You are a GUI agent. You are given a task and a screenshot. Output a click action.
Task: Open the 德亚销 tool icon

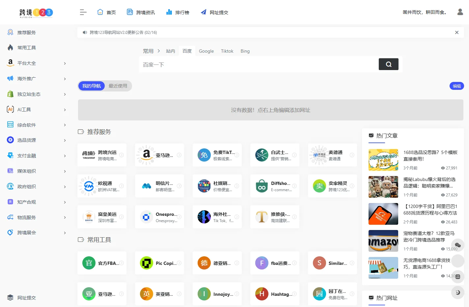click(204, 263)
